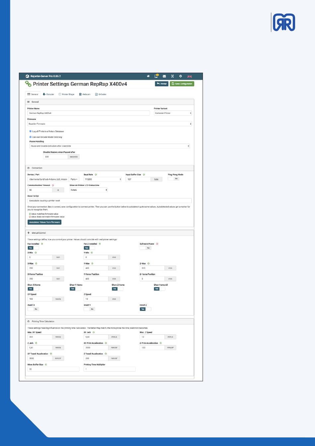
Task: Click the XY Travel Acceleration field
Action: [x=40, y=358]
